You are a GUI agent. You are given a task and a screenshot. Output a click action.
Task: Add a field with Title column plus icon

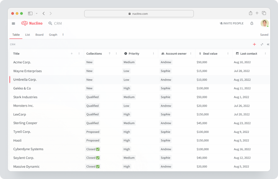tap(72, 54)
